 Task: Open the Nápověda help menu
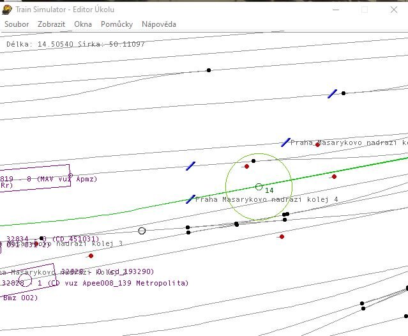[158, 24]
